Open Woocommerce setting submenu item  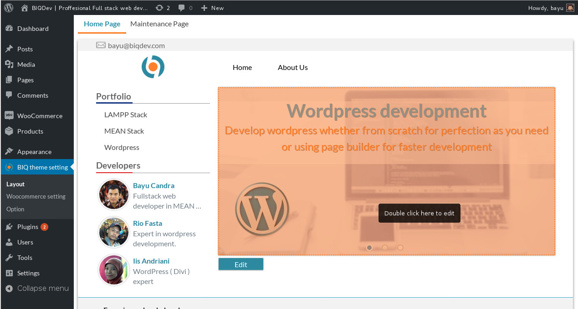coord(36,197)
